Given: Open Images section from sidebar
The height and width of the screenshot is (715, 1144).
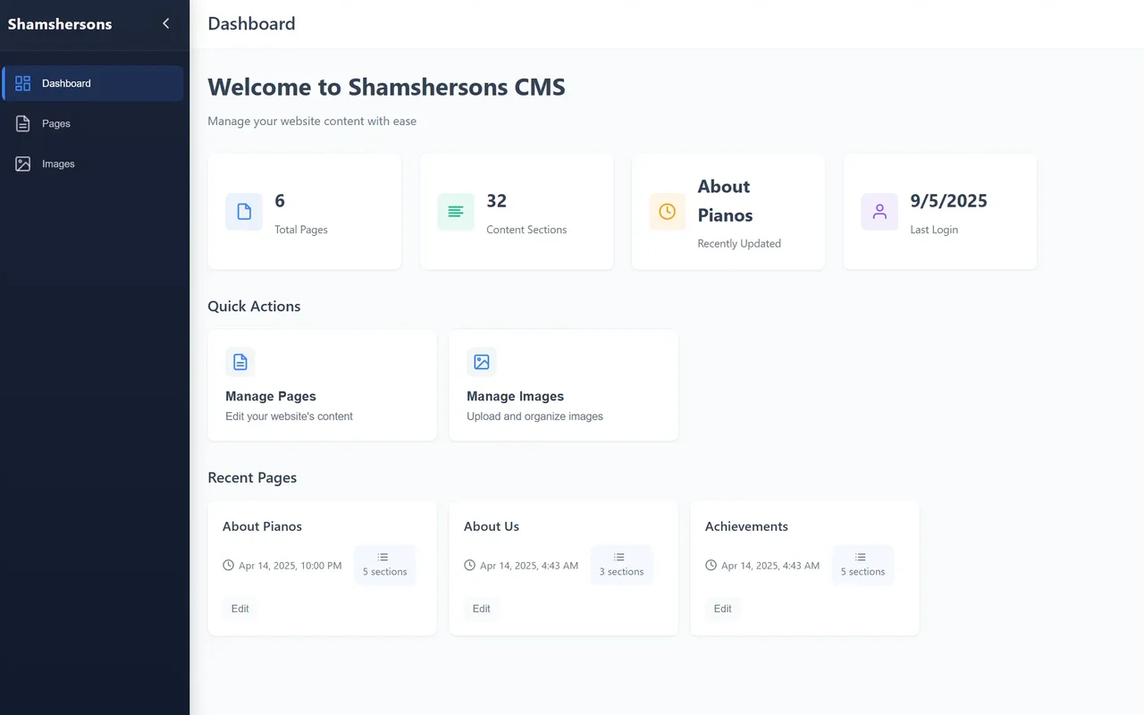Looking at the screenshot, I should [x=94, y=164].
